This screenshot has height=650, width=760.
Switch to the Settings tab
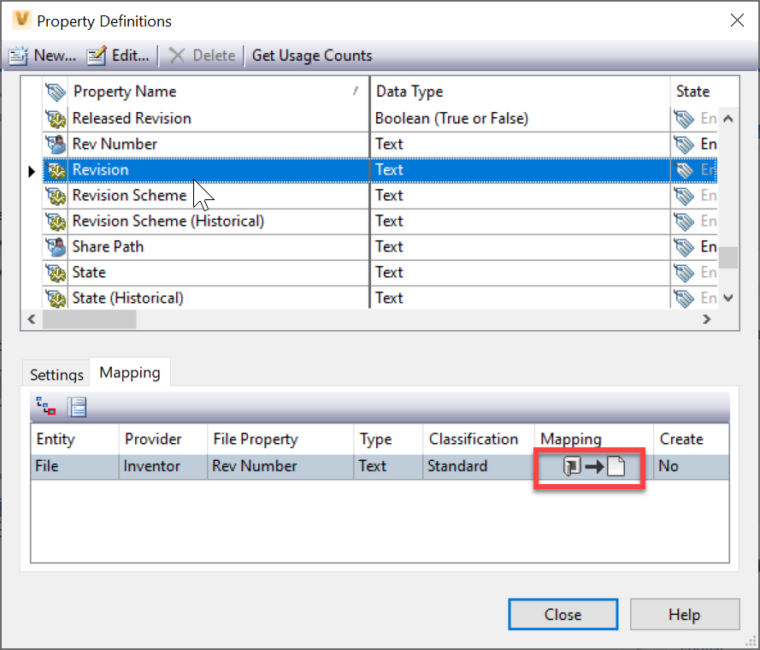[55, 374]
